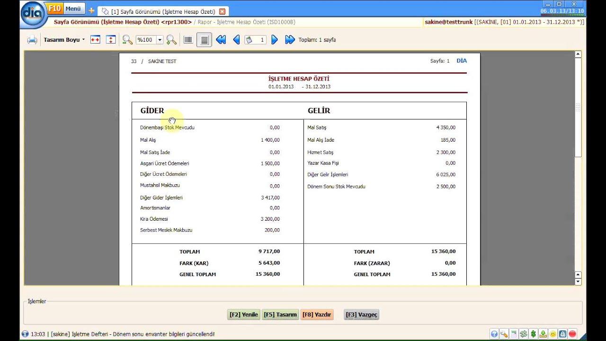Click the GİDER heading
Screen dimensions: 606x341
152,111
